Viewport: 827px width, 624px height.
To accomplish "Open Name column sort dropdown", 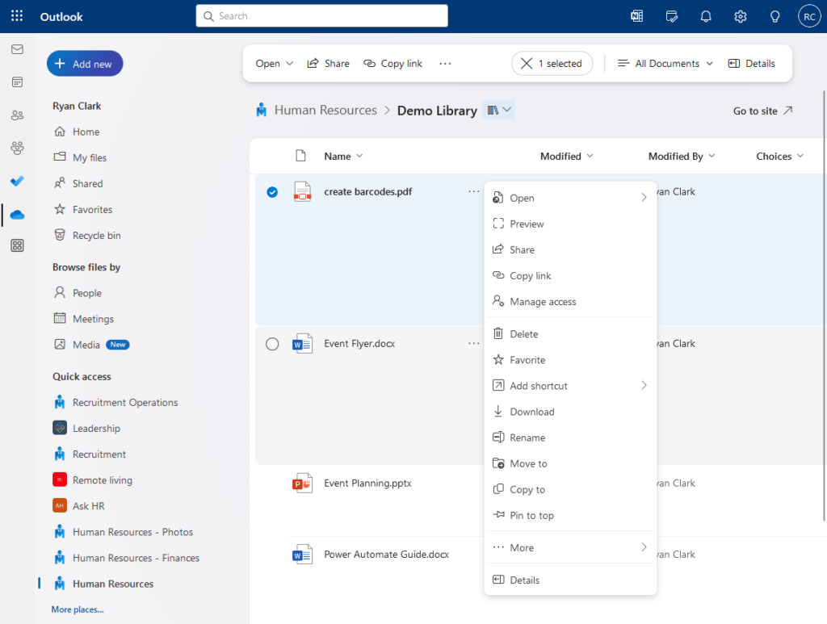I will (359, 156).
